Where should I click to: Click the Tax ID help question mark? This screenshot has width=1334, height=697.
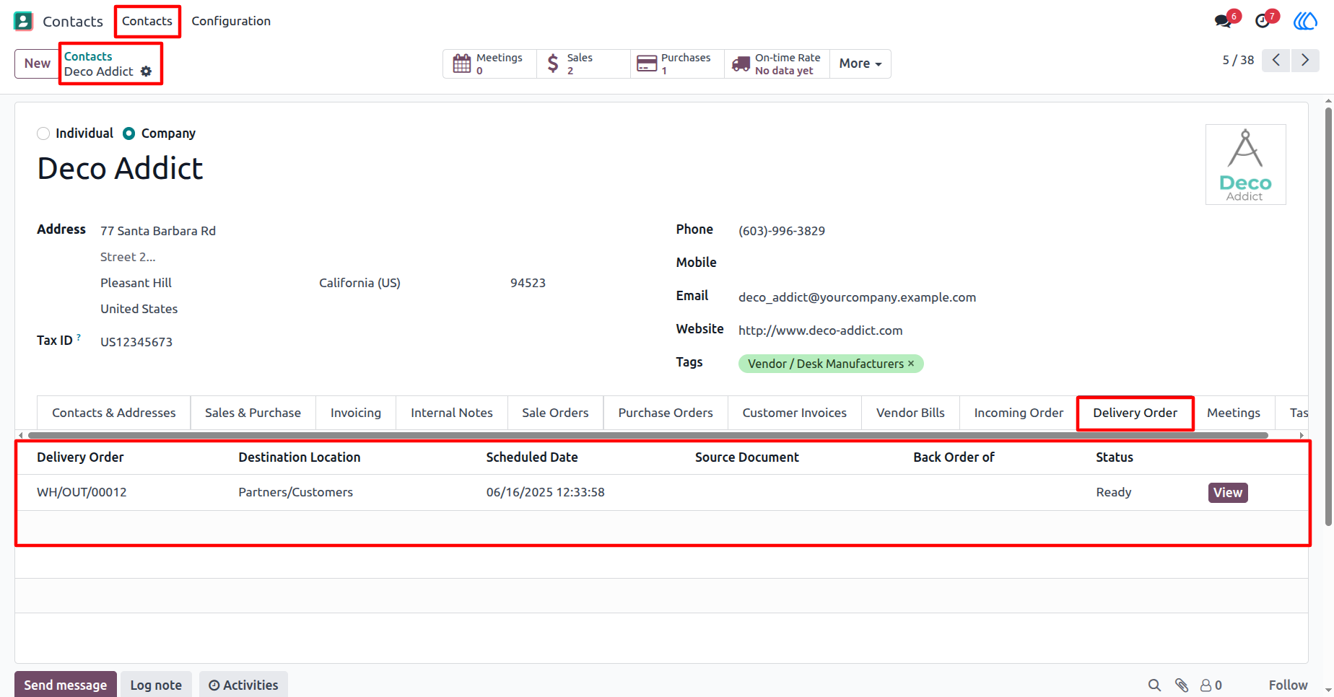pos(79,337)
